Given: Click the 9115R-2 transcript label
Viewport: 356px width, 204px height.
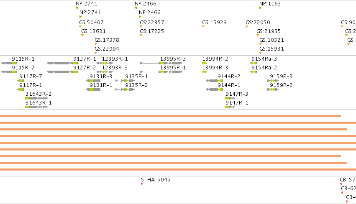Looking at the screenshot, I should [23, 68].
